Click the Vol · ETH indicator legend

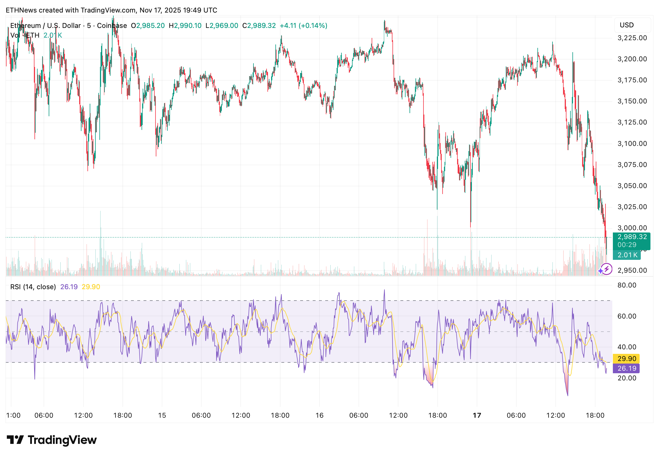coord(25,35)
